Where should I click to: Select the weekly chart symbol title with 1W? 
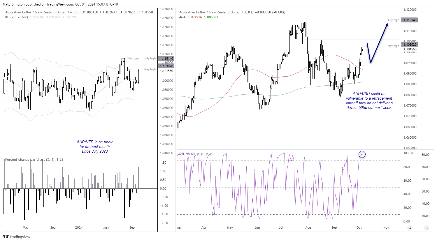(x=42, y=12)
